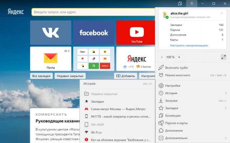
Task: Open the facebook tile
Action: tap(94, 33)
